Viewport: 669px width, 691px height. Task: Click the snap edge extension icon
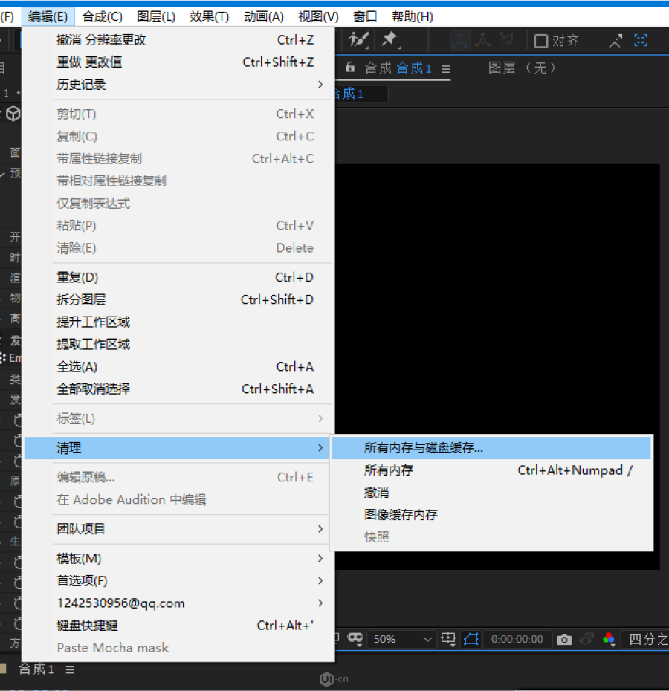click(x=615, y=41)
